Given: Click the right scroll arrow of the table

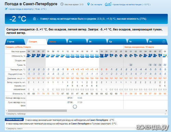Looking at the screenshot, I should [x=166, y=111].
